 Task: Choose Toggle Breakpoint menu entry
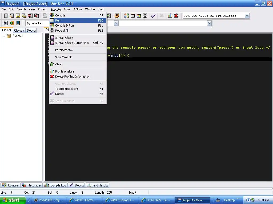(x=78, y=89)
